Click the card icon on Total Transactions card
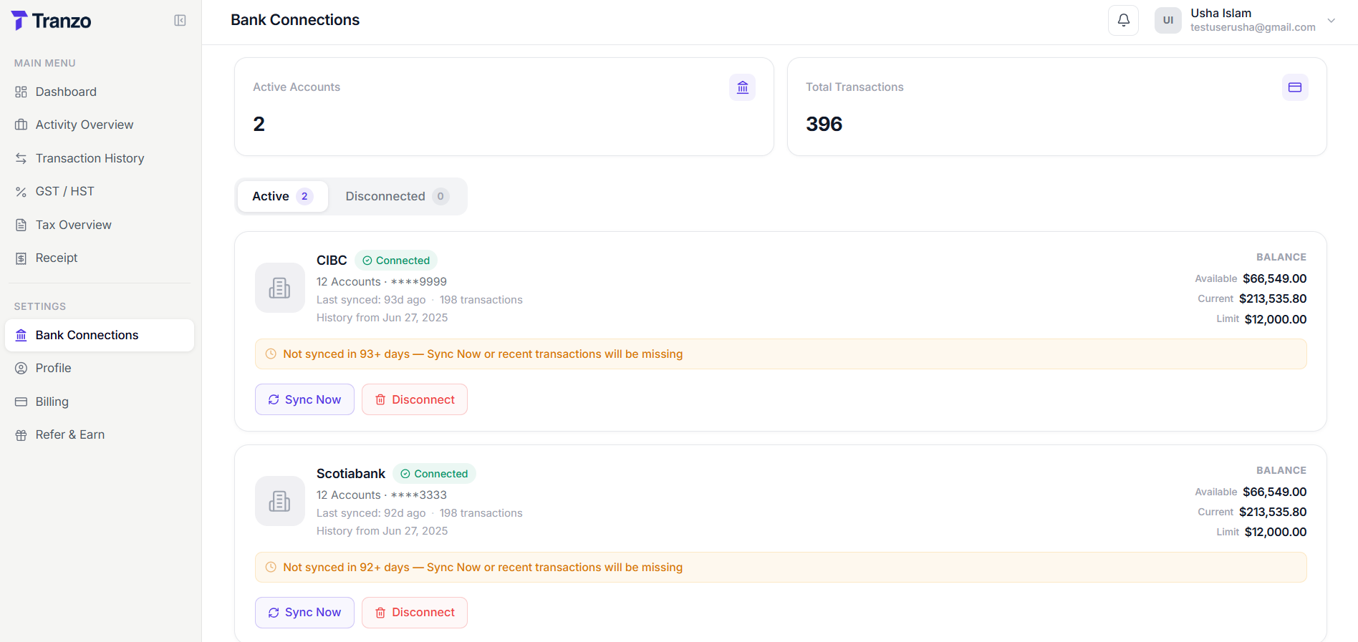 click(1294, 87)
